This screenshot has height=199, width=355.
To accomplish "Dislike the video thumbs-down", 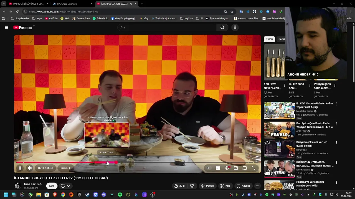I will (x=192, y=186).
